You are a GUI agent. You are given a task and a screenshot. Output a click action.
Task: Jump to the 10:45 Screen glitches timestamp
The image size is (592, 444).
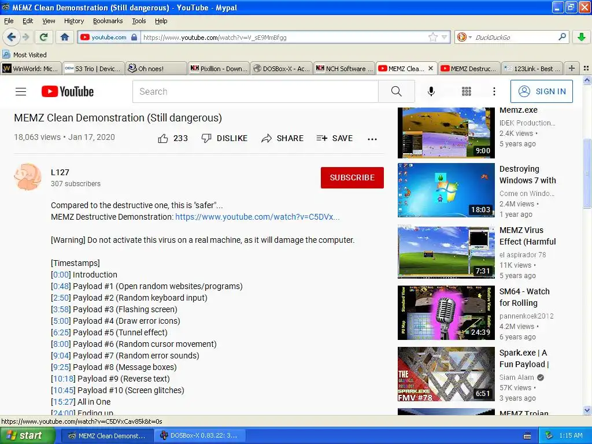point(63,390)
